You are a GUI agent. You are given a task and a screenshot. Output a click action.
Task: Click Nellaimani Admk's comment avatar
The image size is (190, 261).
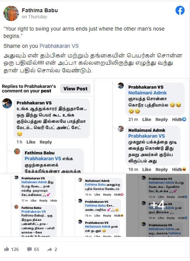coord(121,129)
